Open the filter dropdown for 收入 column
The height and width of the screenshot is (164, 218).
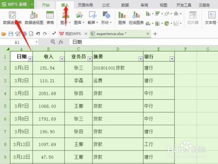pyautogui.click(x=62, y=59)
